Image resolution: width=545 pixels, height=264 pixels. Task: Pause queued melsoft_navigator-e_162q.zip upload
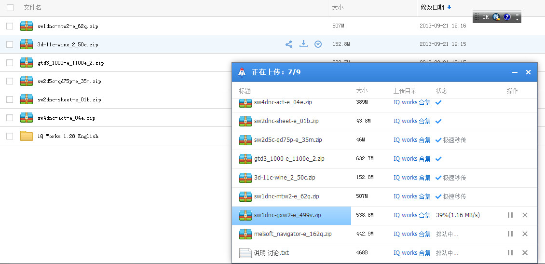[510, 234]
